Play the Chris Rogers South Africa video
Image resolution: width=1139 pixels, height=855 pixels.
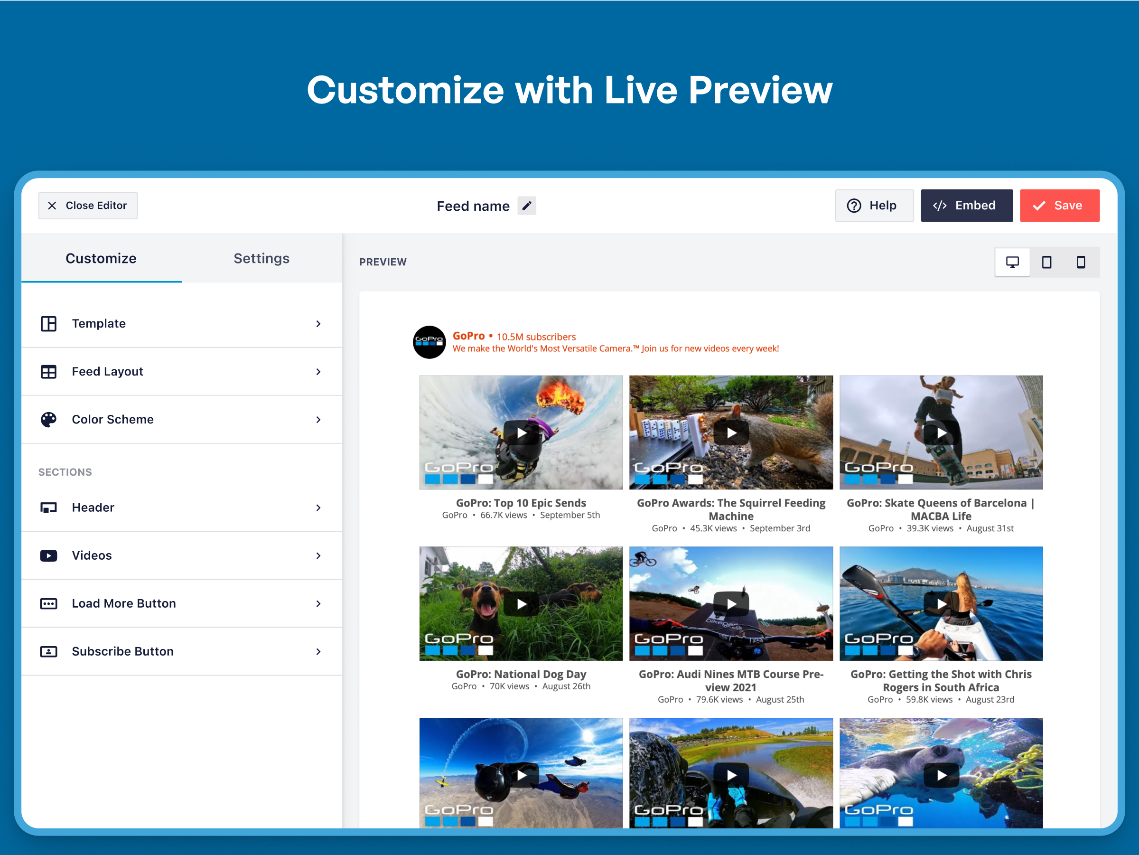click(x=941, y=604)
